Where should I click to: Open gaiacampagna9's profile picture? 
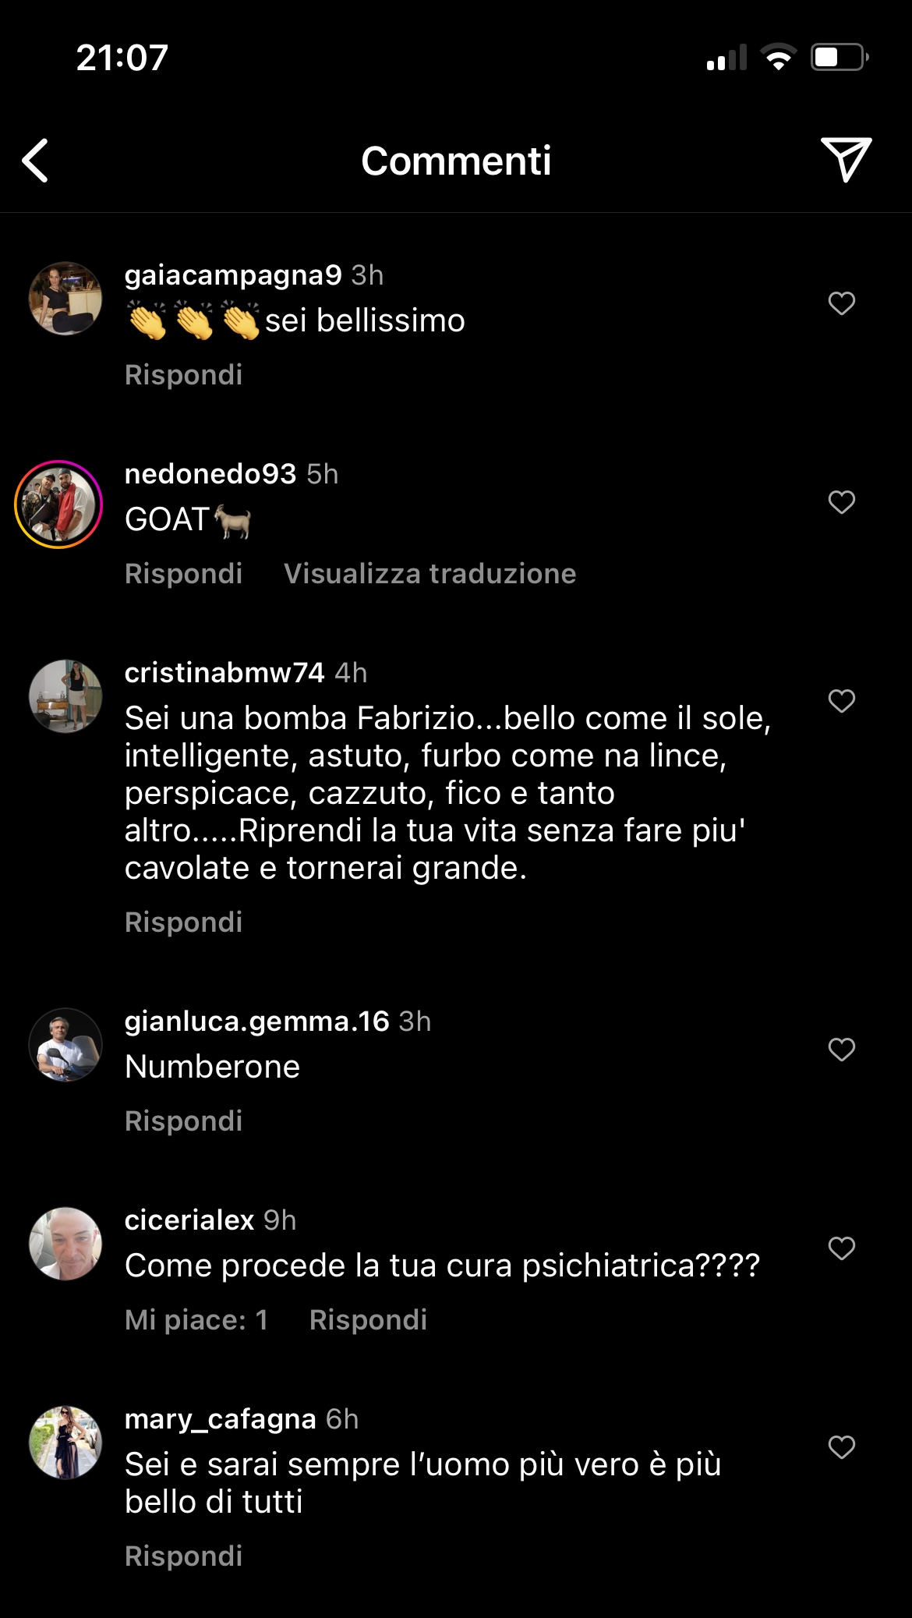pyautogui.click(x=65, y=299)
